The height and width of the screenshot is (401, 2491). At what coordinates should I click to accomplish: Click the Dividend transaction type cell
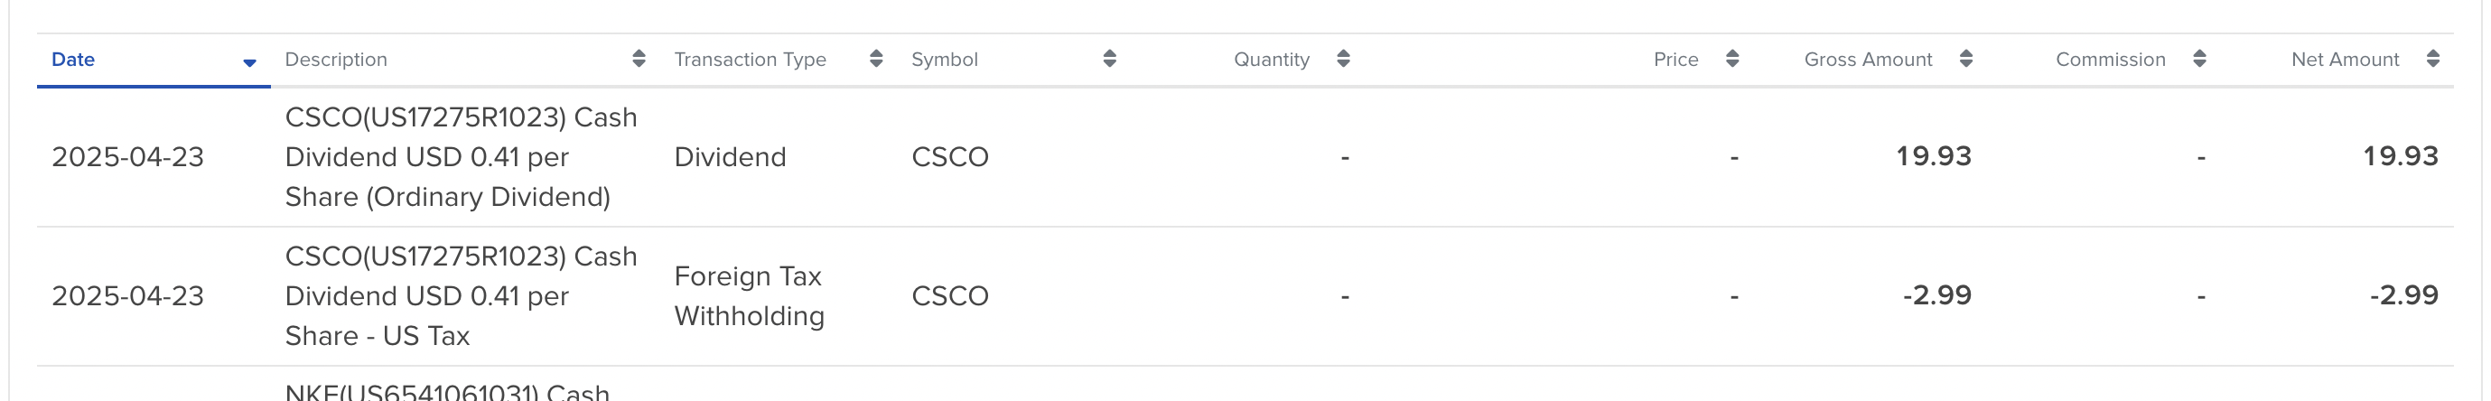pos(729,156)
